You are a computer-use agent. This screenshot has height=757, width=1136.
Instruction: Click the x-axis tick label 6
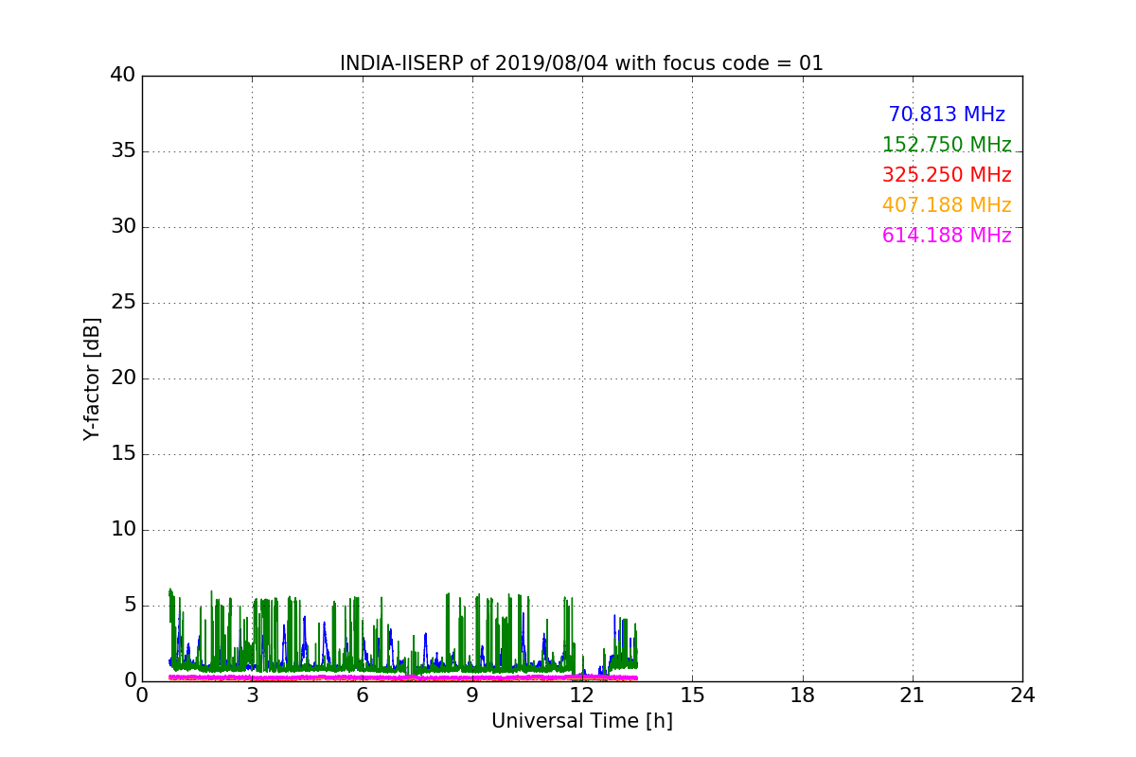coord(362,695)
